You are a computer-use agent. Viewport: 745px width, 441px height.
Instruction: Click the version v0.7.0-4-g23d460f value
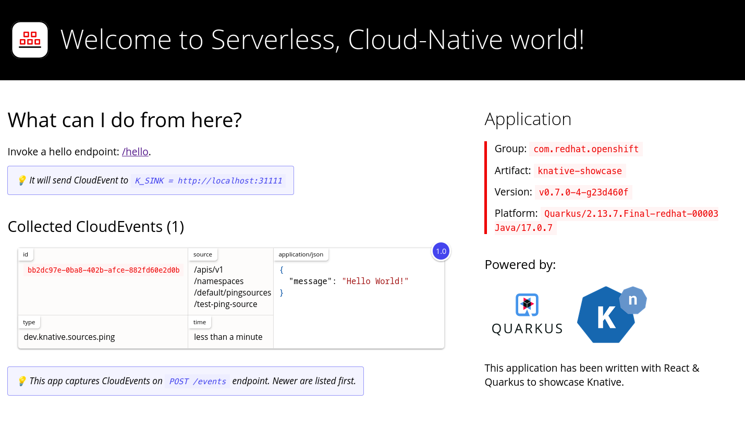tap(583, 192)
